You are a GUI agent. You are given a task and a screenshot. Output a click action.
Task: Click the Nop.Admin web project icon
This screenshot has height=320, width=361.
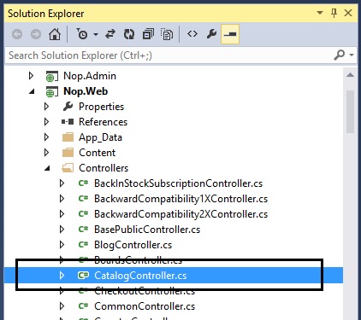coord(51,76)
